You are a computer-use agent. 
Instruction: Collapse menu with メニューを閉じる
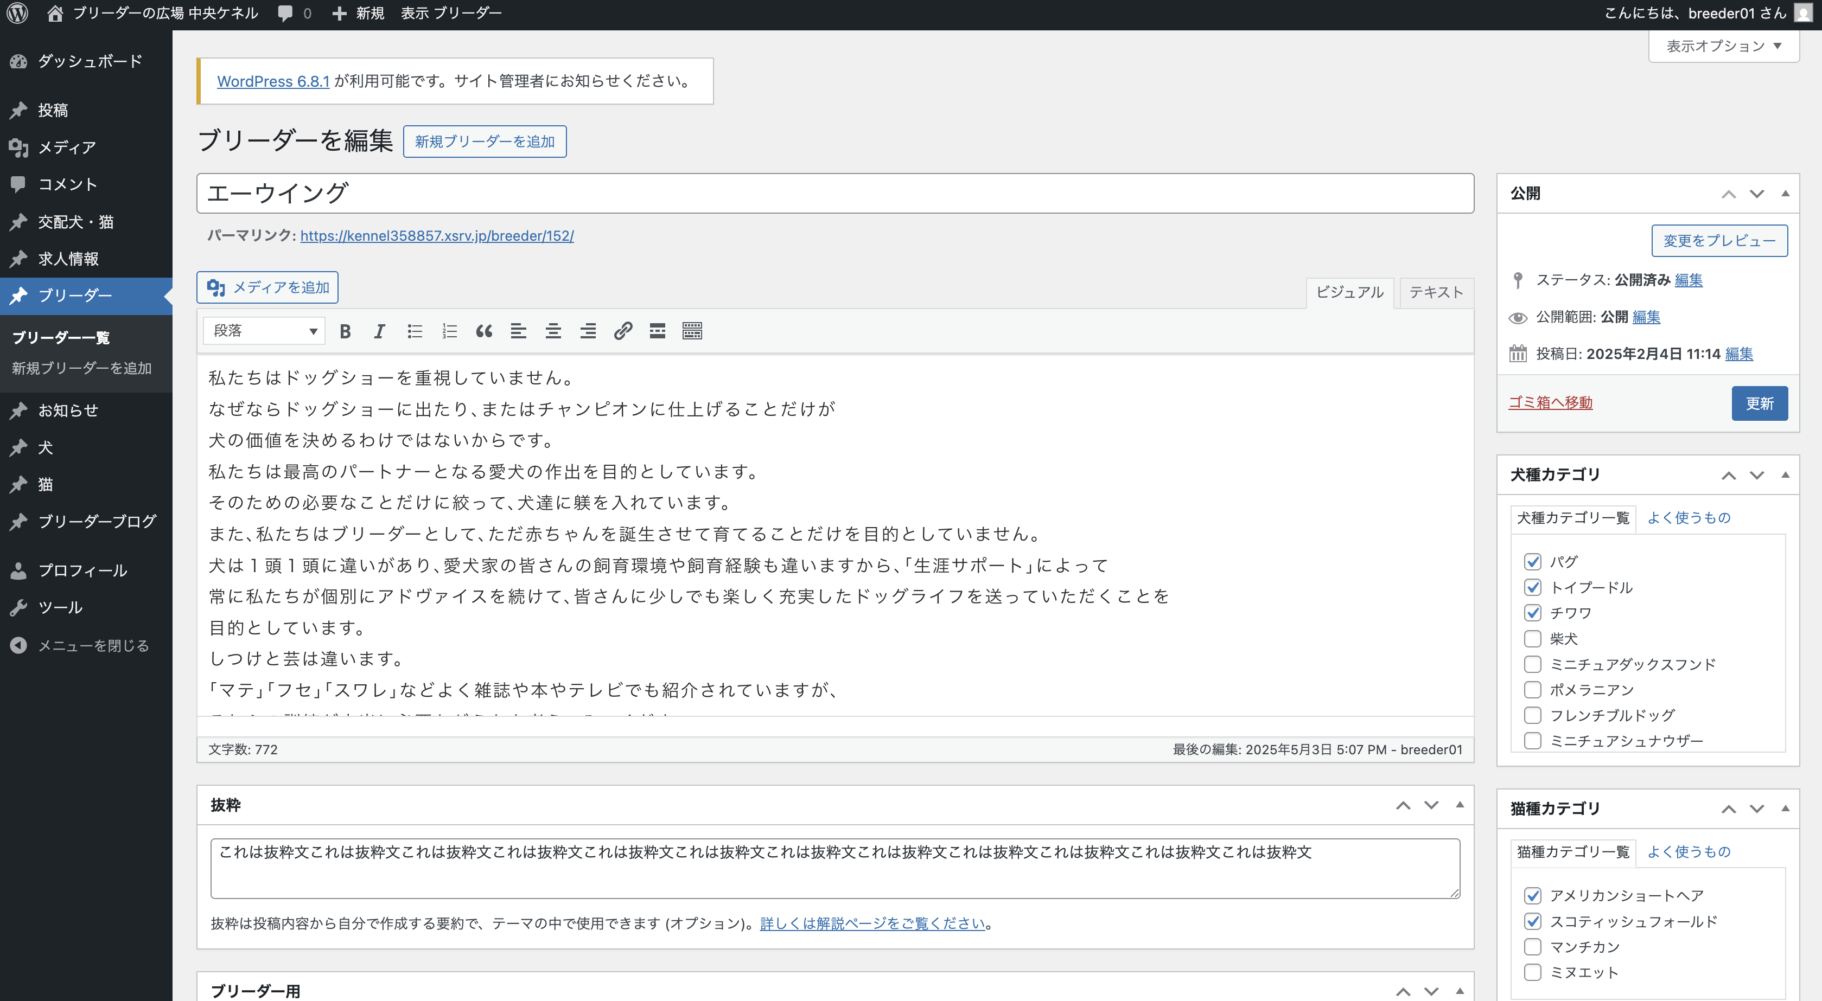pyautogui.click(x=86, y=645)
